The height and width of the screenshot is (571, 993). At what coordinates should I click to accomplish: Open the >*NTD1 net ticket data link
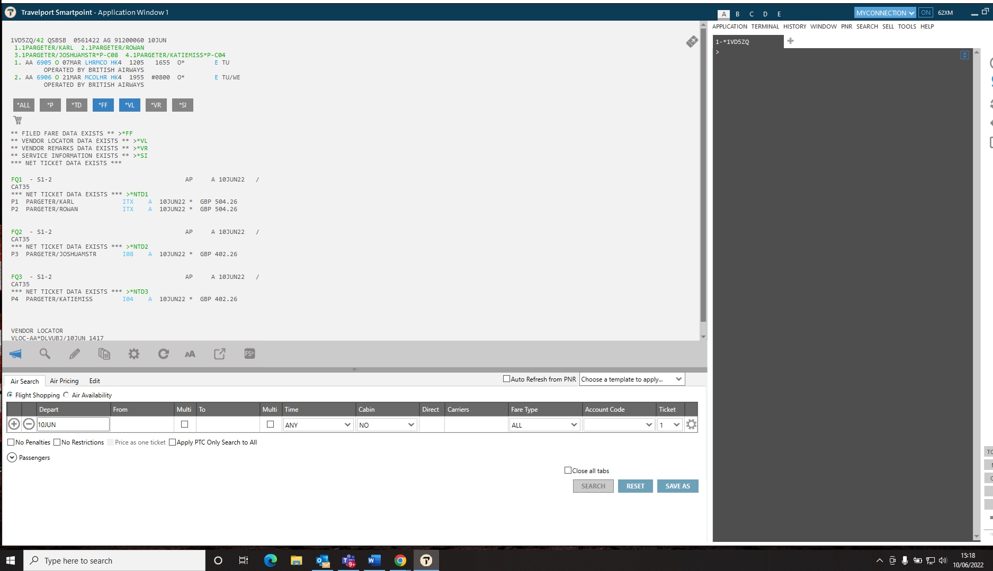coord(137,194)
